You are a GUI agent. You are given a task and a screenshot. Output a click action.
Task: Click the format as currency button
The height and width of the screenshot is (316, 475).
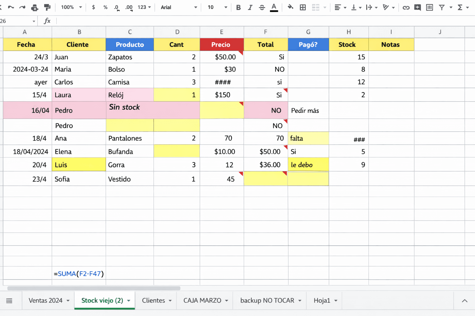pyautogui.click(x=93, y=7)
